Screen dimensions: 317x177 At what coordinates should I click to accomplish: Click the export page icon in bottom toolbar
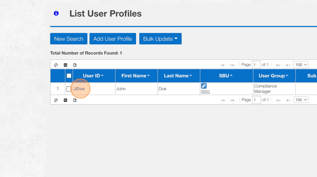(75, 100)
